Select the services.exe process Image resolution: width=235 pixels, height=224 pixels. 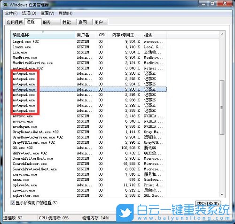(x=89, y=174)
